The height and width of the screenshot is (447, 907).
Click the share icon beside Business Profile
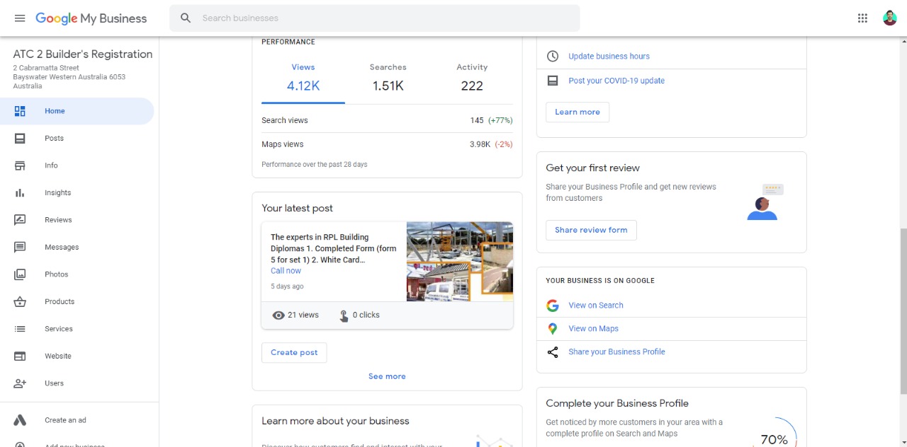(x=553, y=352)
